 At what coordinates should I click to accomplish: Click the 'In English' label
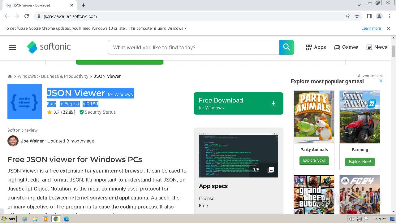point(69,104)
